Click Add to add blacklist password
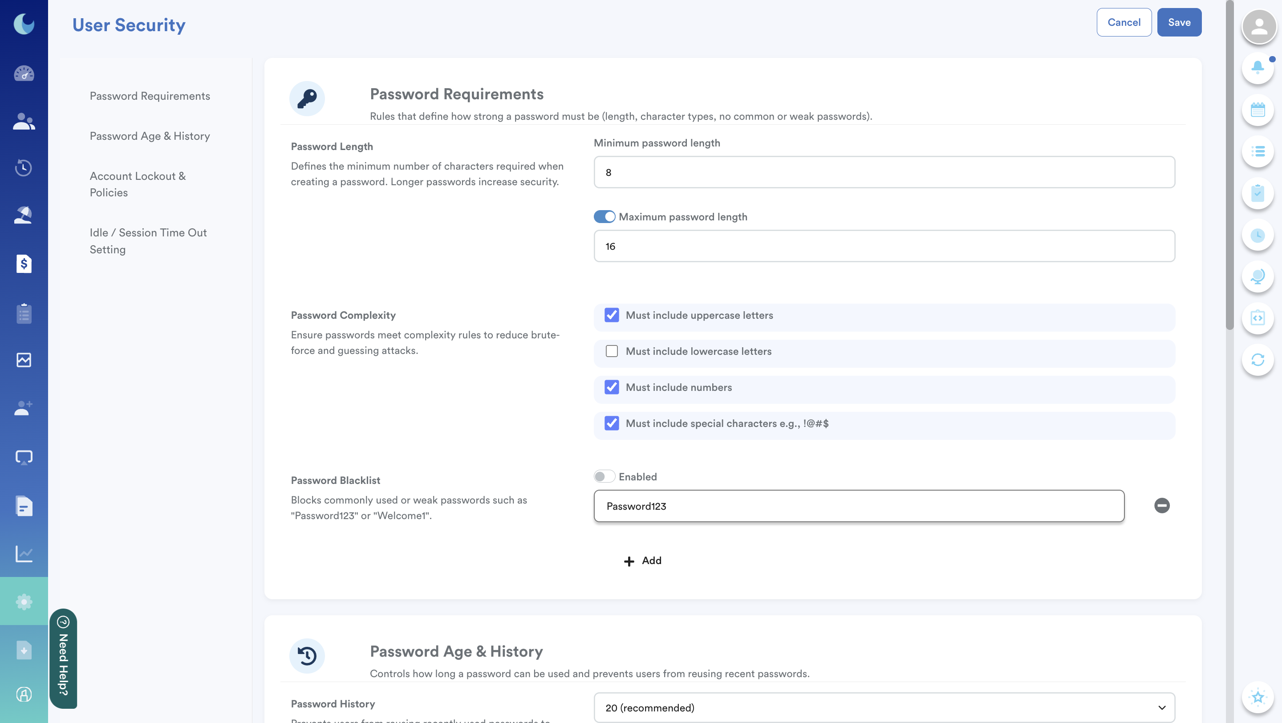 [x=642, y=561]
